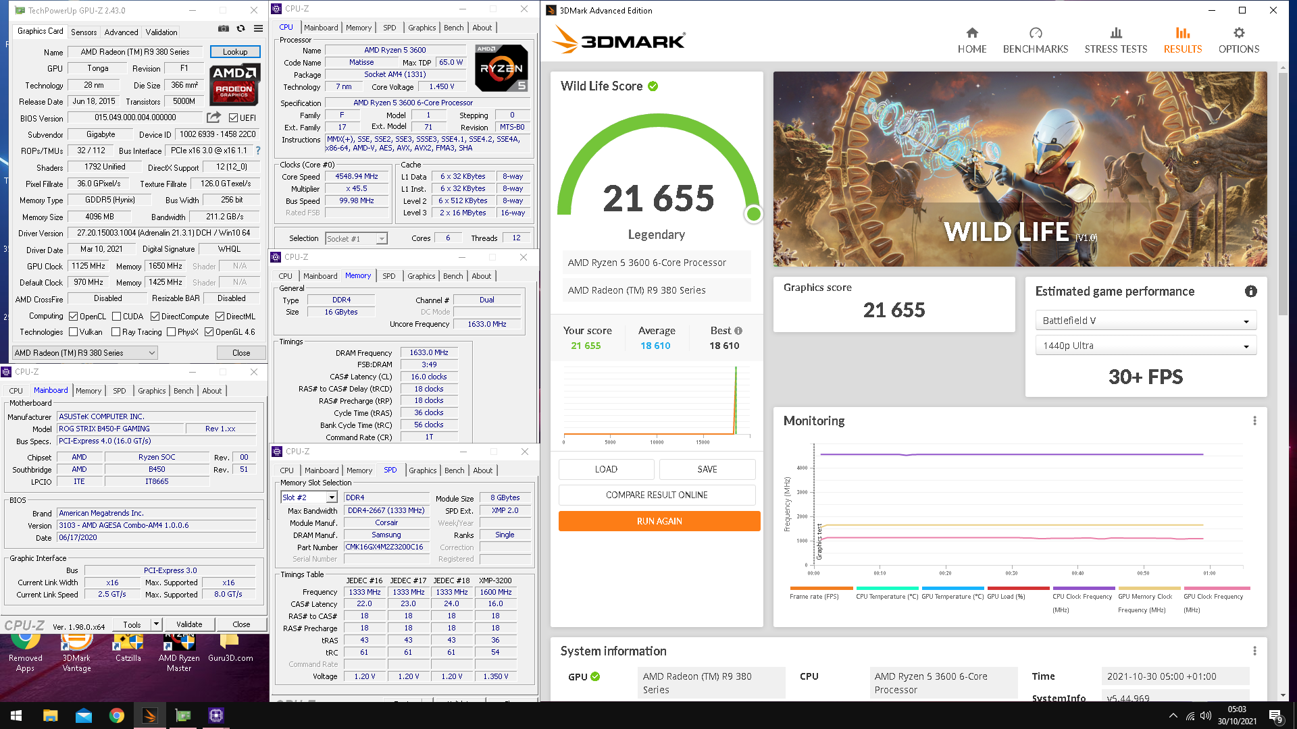Viewport: 1297px width, 729px height.
Task: Open System information three-dot menu
Action: (1255, 651)
